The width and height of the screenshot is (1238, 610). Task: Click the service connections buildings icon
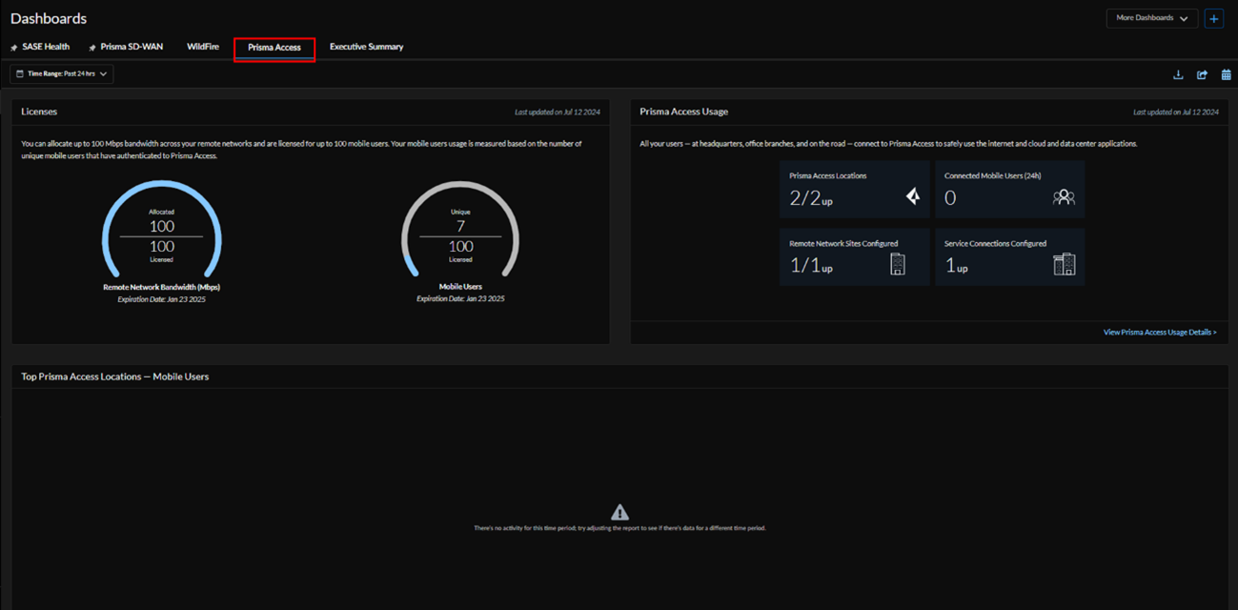point(1064,264)
